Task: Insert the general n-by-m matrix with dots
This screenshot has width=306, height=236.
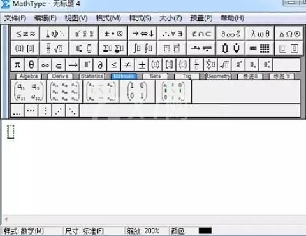Action: point(101,92)
